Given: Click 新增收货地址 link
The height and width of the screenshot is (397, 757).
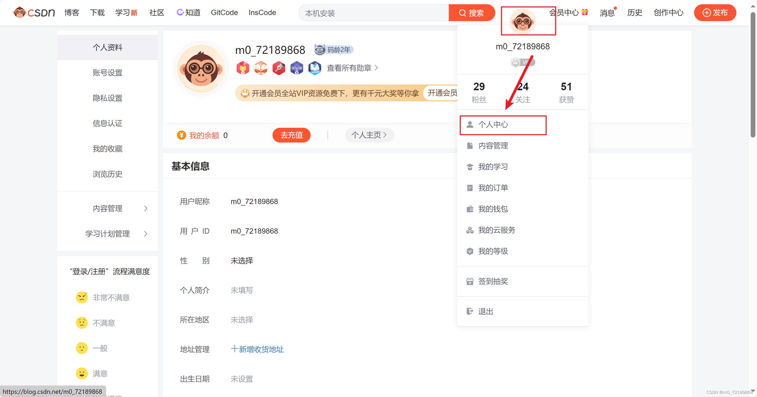Looking at the screenshot, I should pos(257,349).
